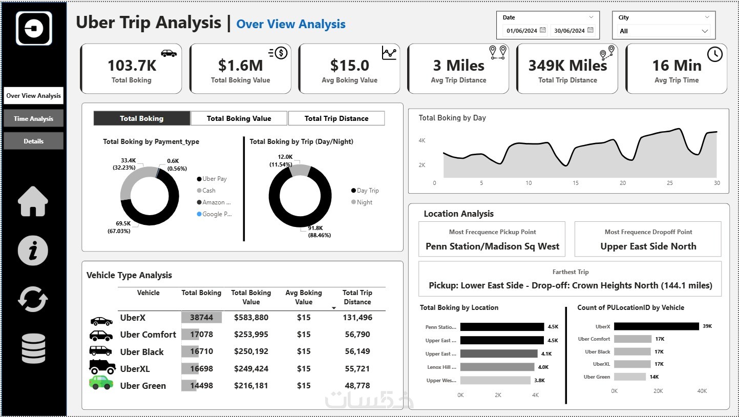Click the Uber Green bar in vehicle chart
The width and height of the screenshot is (739, 417).
click(630, 377)
